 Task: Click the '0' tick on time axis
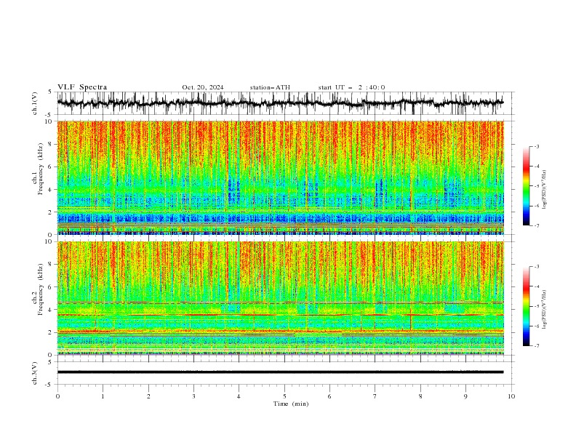pyautogui.click(x=57, y=396)
